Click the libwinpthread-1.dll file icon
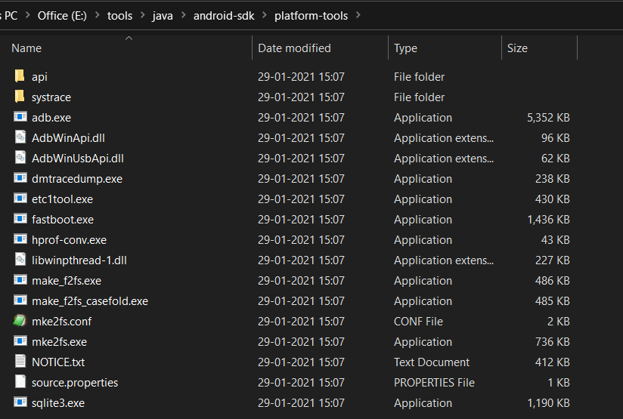The width and height of the screenshot is (623, 419). (20, 260)
